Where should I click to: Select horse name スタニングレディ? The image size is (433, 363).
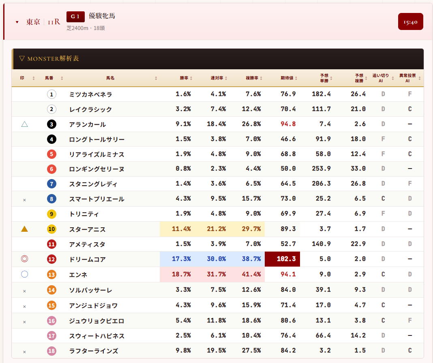(x=94, y=184)
